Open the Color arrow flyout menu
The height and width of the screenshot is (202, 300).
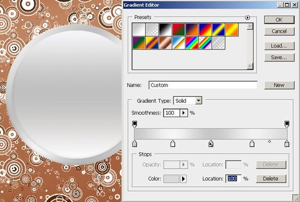[x=183, y=179]
